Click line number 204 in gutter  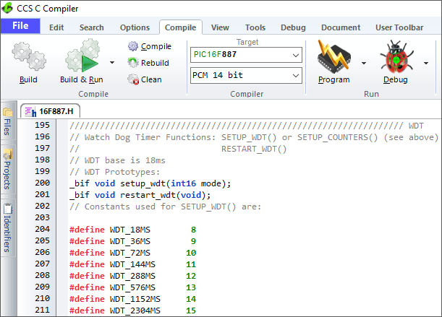tap(42, 229)
